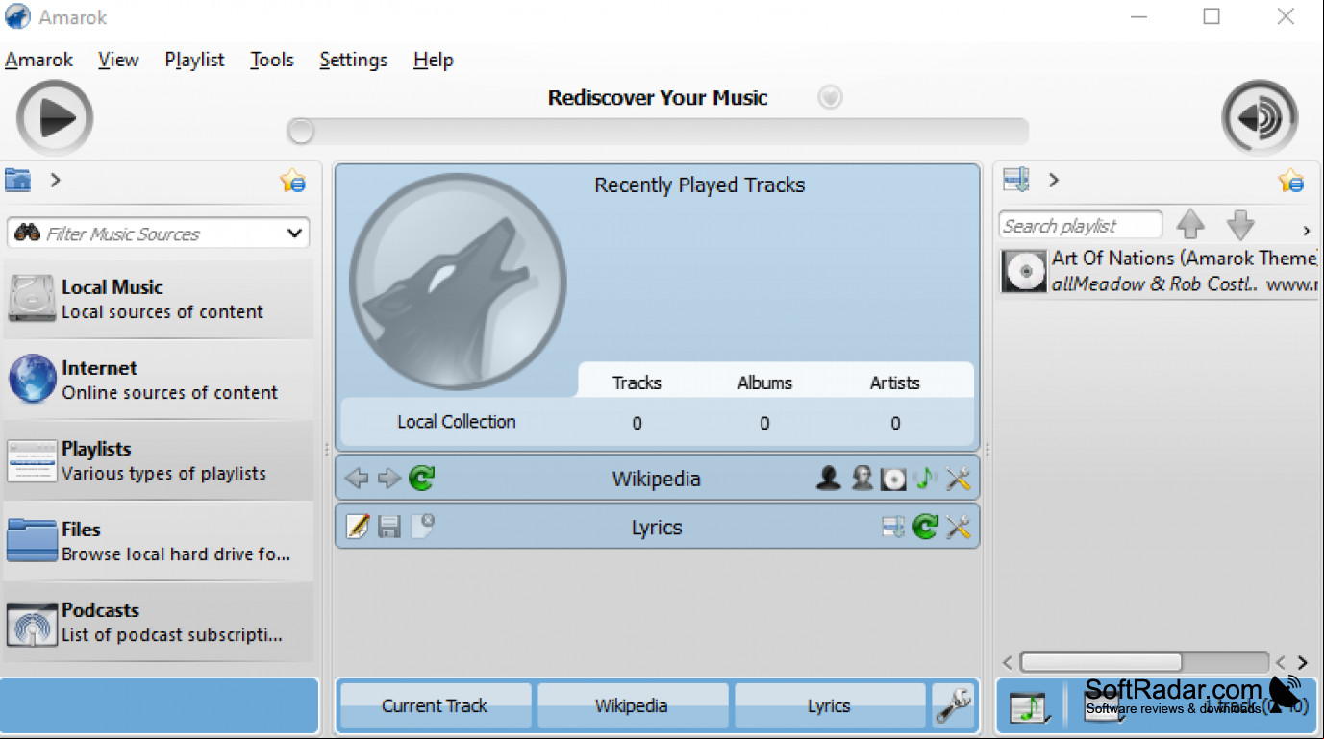Open bookmarks star in media sources panel
The height and width of the screenshot is (739, 1324).
pos(293,181)
